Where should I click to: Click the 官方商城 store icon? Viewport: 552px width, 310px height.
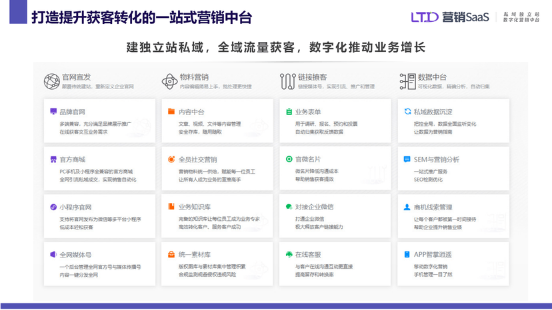click(x=53, y=159)
